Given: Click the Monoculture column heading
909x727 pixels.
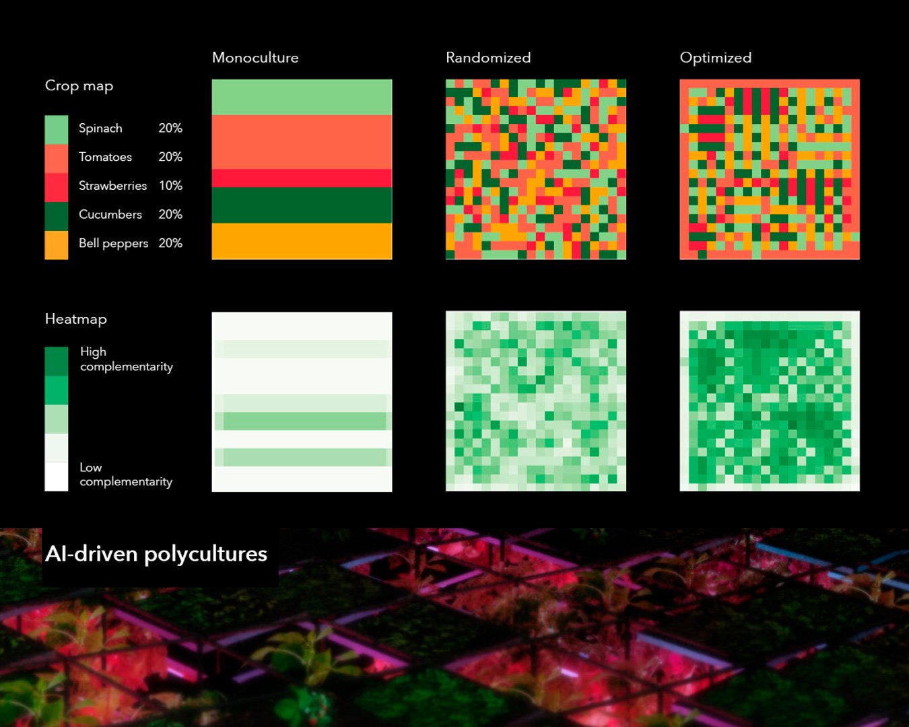Looking at the screenshot, I should point(255,58).
